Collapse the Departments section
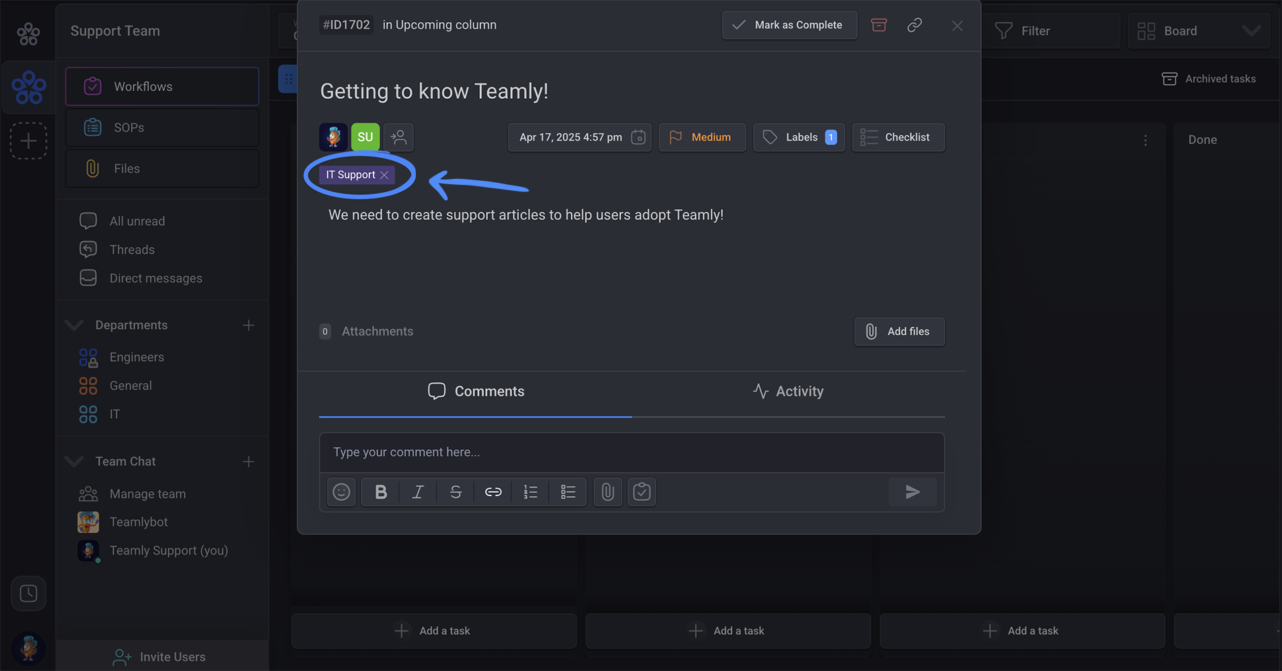 pyautogui.click(x=74, y=325)
